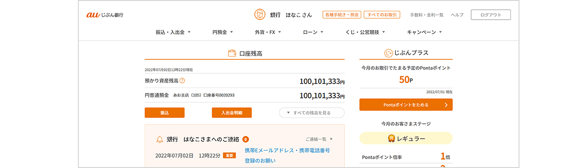Open 入出金明細 transaction details
575x168 pixels.
[232, 113]
